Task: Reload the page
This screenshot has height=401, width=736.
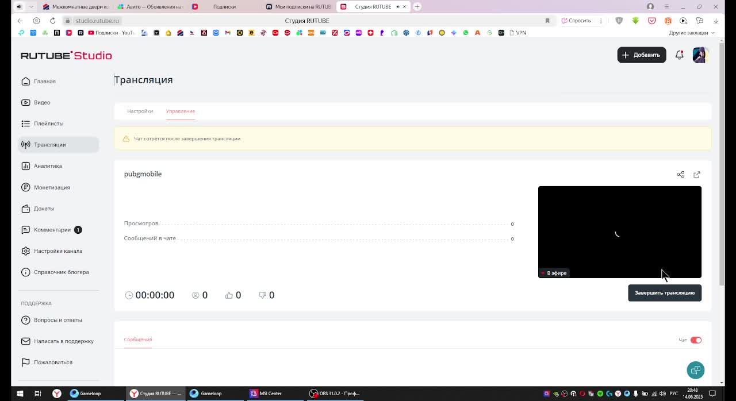Action: [x=52, y=21]
